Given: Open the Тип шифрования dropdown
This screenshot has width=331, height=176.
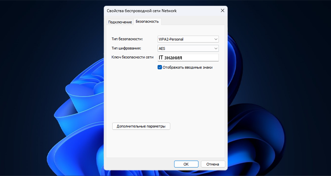Looking at the screenshot, I should (188, 48).
